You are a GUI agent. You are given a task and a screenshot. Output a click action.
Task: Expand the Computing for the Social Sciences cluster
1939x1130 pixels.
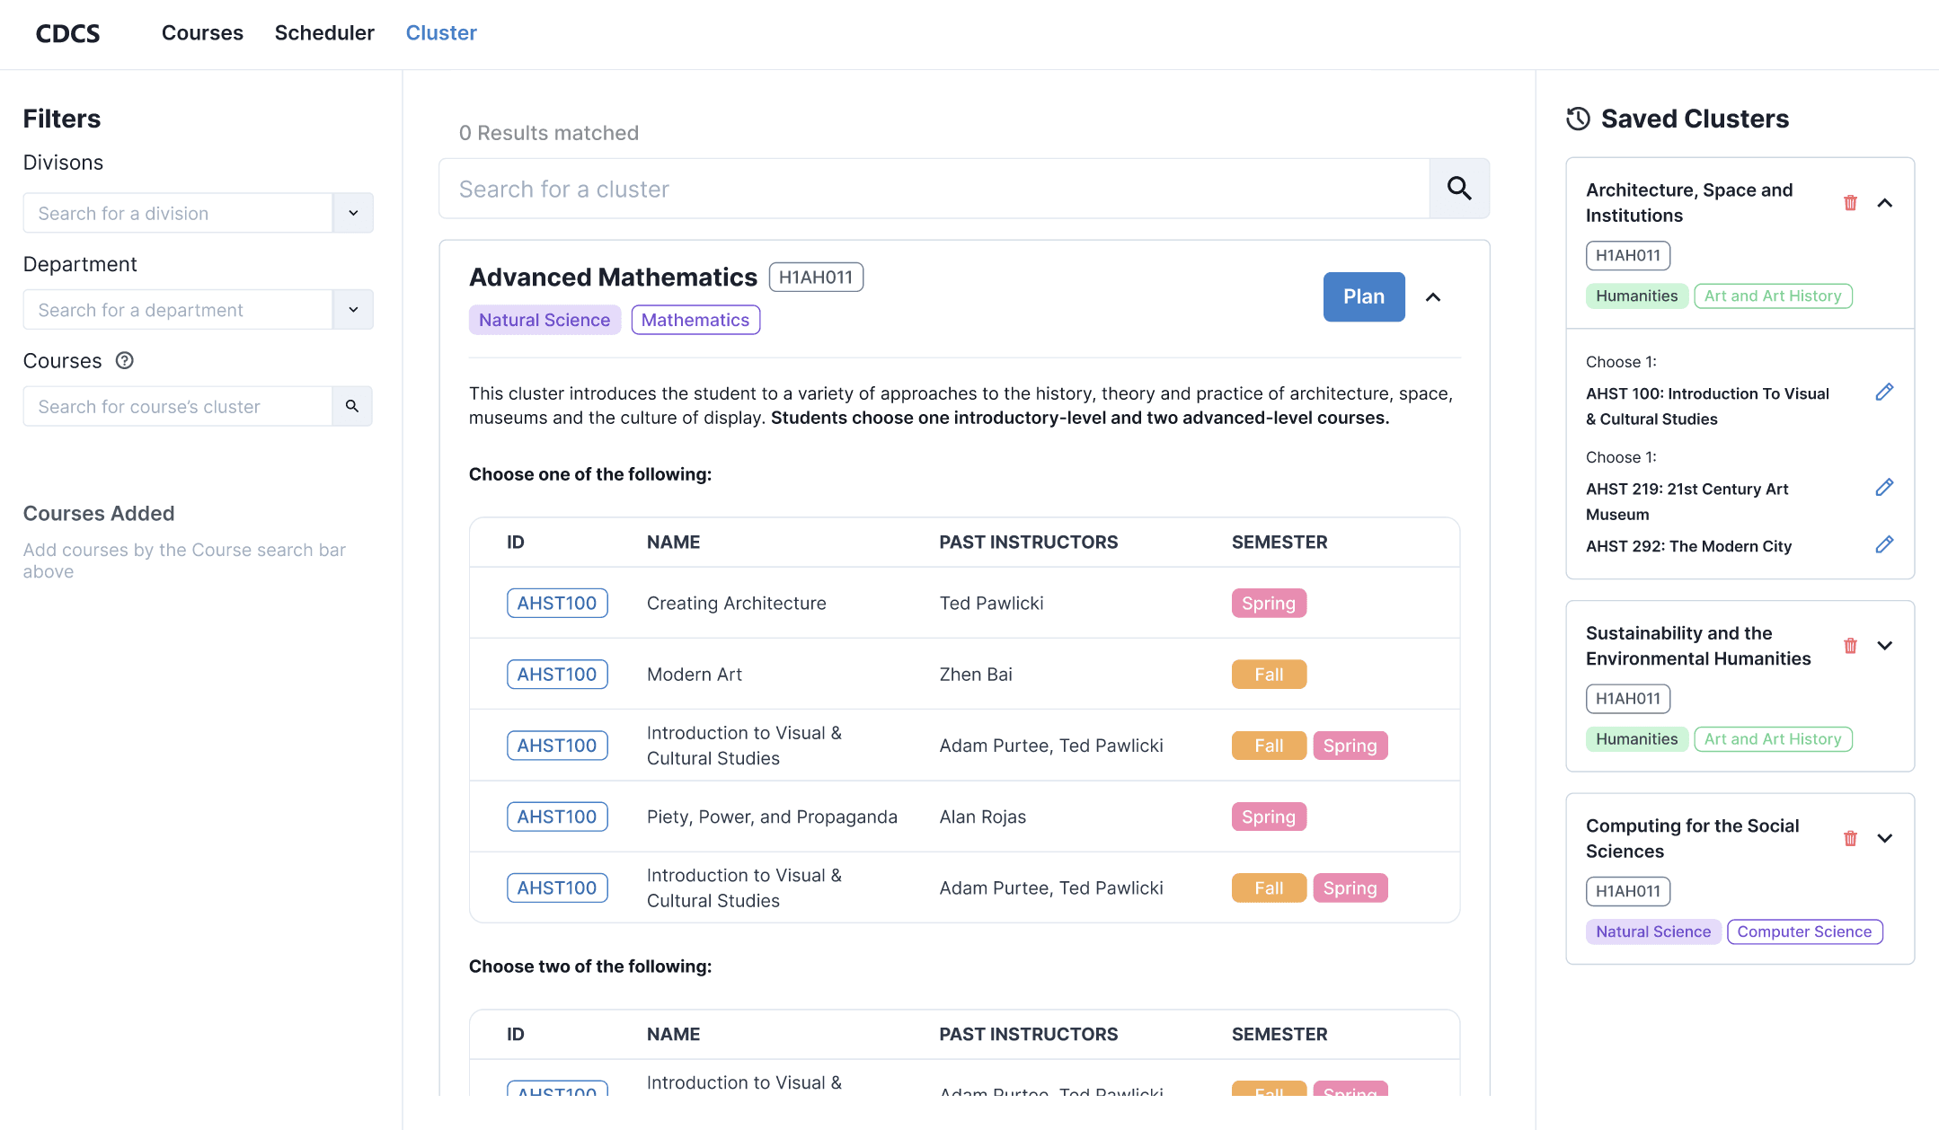pos(1885,838)
